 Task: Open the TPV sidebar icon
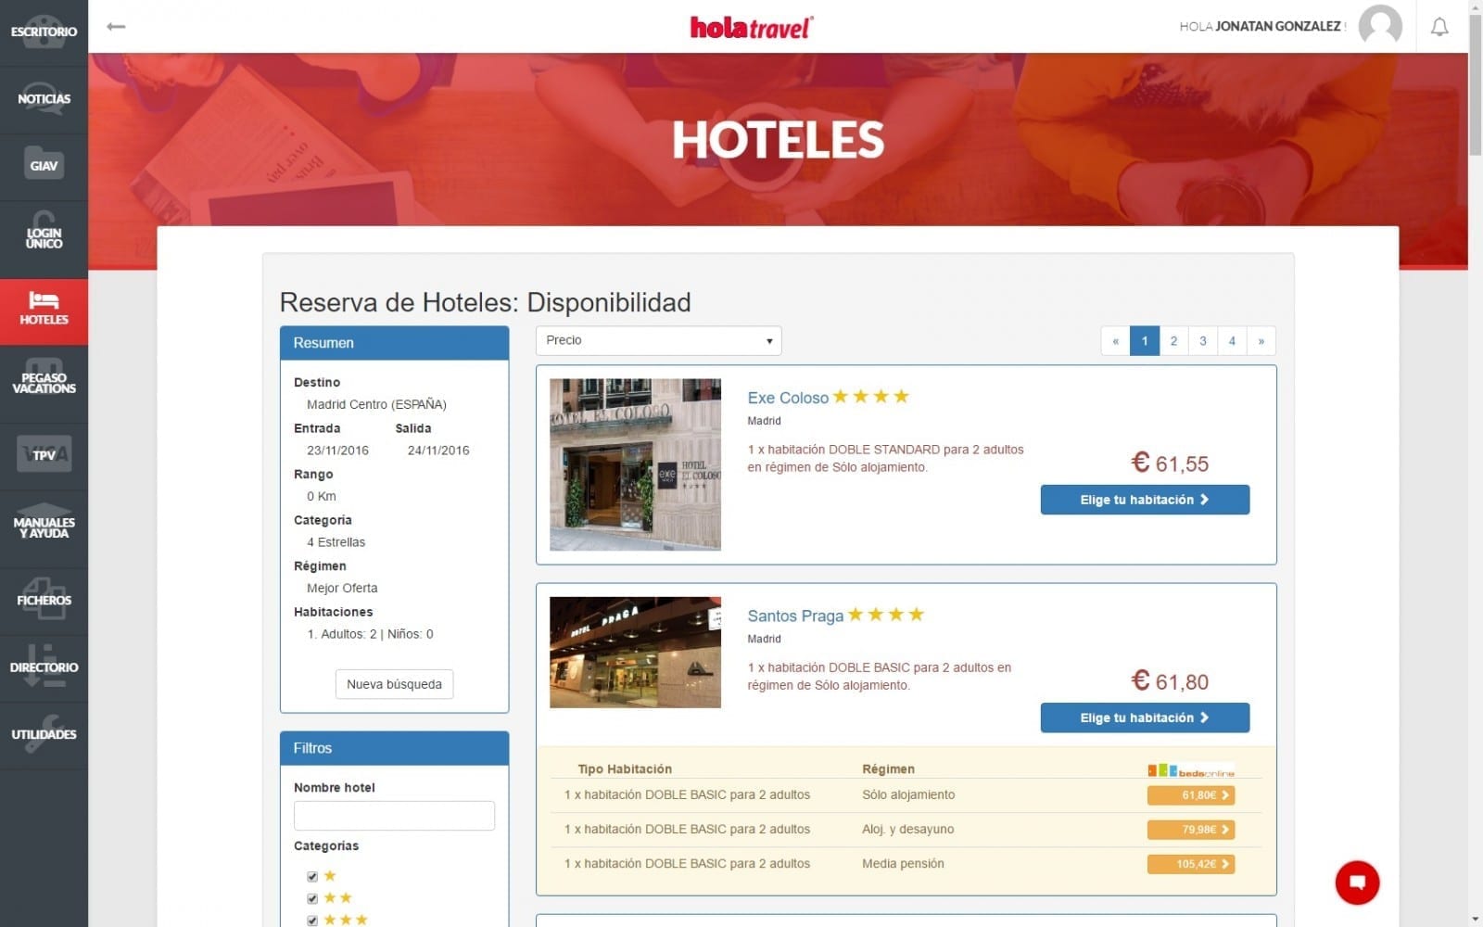(x=44, y=455)
